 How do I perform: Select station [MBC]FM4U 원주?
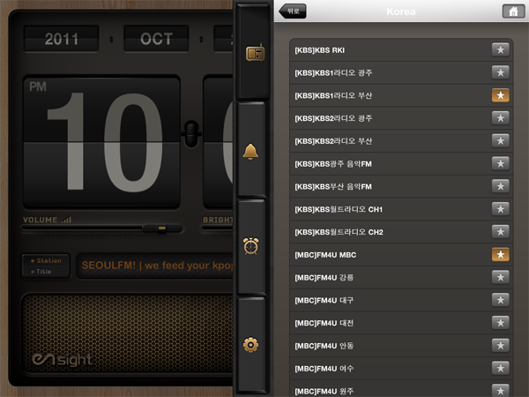pos(401,389)
